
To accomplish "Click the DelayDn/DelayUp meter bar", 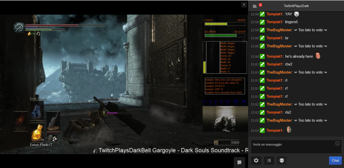I will click(x=225, y=36).
